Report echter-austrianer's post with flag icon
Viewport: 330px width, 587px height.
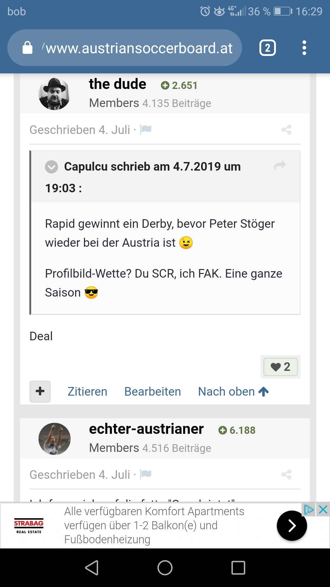point(145,474)
